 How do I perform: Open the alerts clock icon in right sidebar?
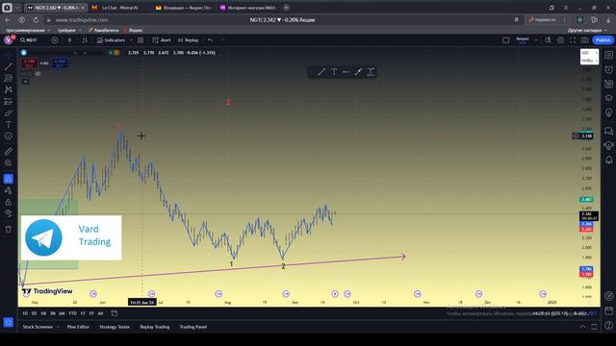point(609,69)
